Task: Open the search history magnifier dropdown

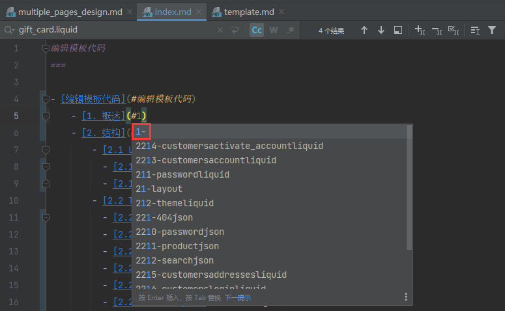Action: [x=9, y=31]
